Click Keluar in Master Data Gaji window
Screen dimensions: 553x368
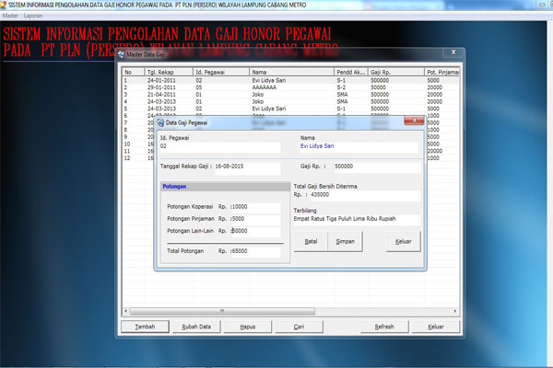click(436, 327)
